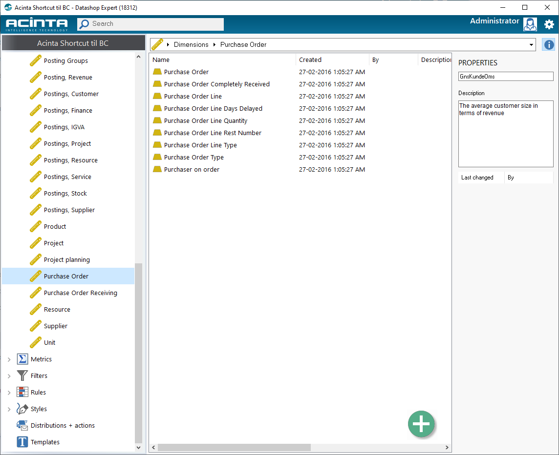This screenshot has height=455, width=559.
Task: Click the search magnifier icon
Action: click(x=84, y=24)
